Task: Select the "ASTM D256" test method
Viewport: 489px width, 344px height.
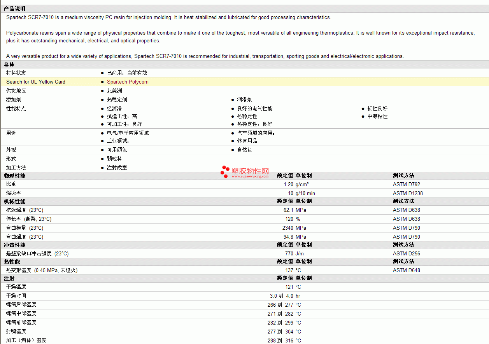Action: point(407,253)
